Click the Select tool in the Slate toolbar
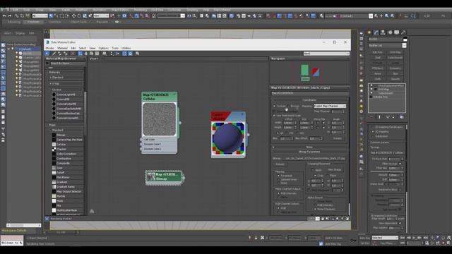The width and height of the screenshot is (452, 254). pyautogui.click(x=47, y=54)
